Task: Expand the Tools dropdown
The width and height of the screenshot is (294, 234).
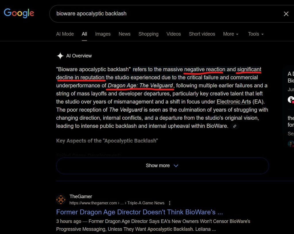Action: pyautogui.click(x=256, y=34)
